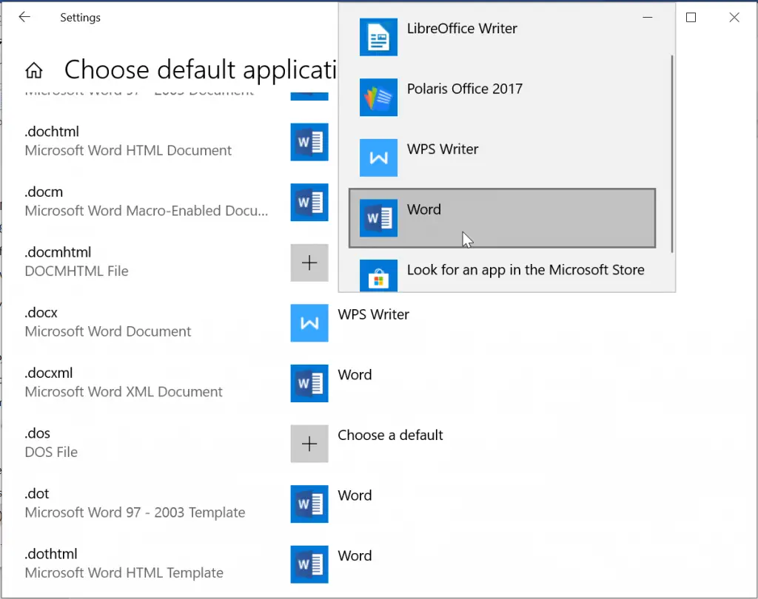This screenshot has width=758, height=599.
Task: Click the Home icon in Settings
Action: pyautogui.click(x=34, y=69)
